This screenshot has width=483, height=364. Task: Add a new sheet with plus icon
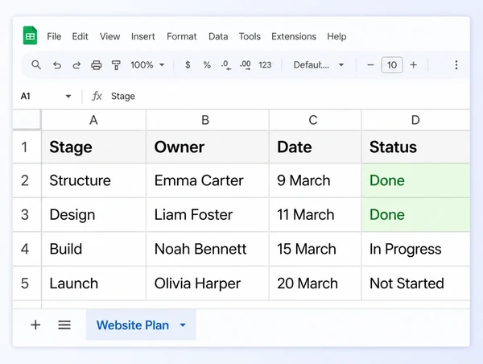pos(35,325)
